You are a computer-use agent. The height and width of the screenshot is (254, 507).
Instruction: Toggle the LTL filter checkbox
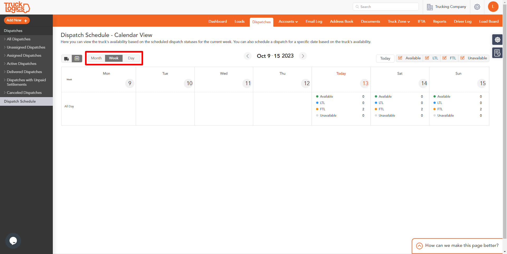coord(428,58)
